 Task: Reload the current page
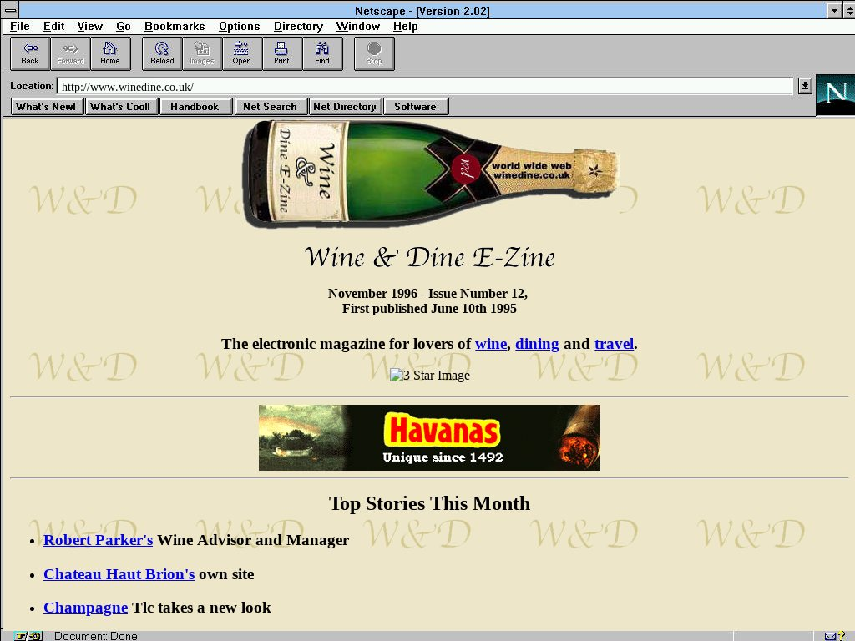coord(162,53)
